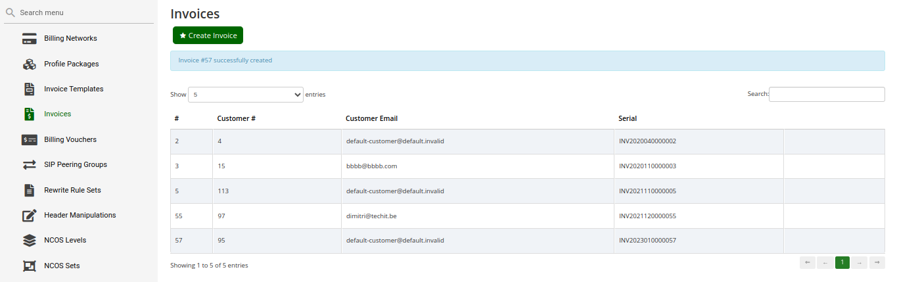The image size is (897, 282).
Task: Click the email bbbb@bbbb.com
Action: [x=372, y=166]
